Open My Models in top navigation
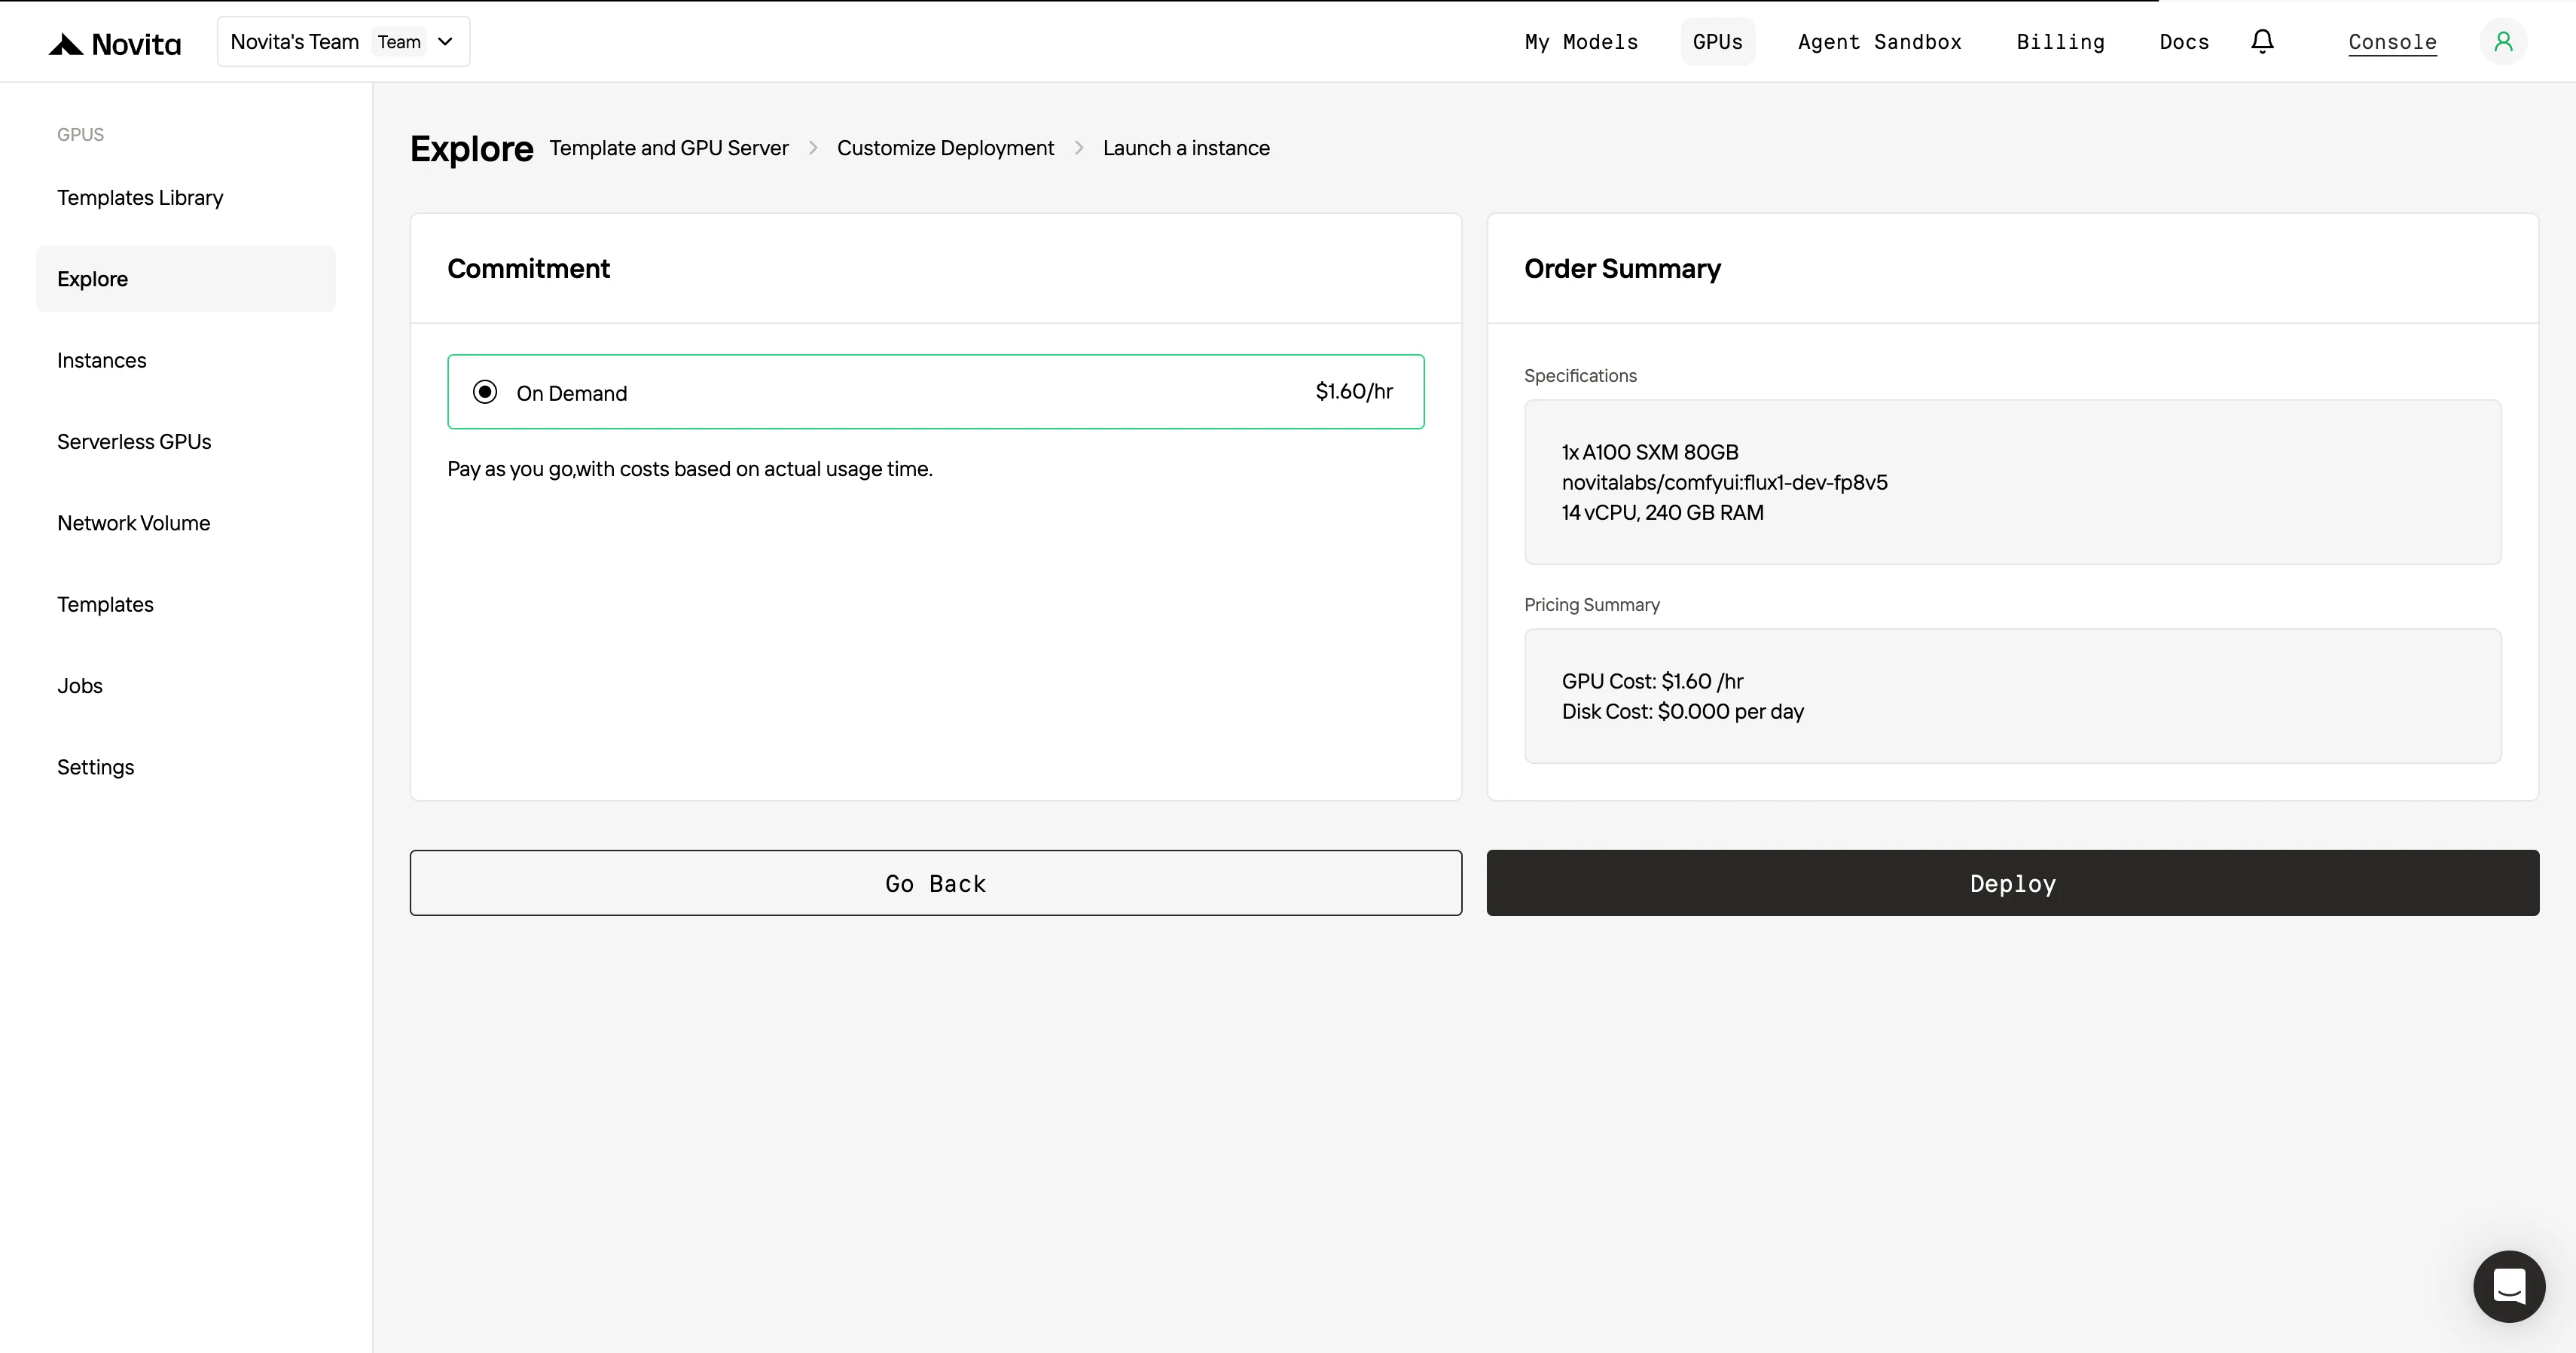Image resolution: width=2576 pixels, height=1353 pixels. click(x=1581, y=42)
